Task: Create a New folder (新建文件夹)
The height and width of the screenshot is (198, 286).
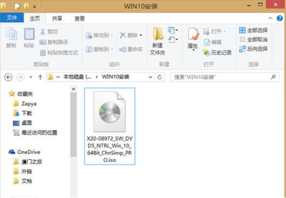Action: 158,41
